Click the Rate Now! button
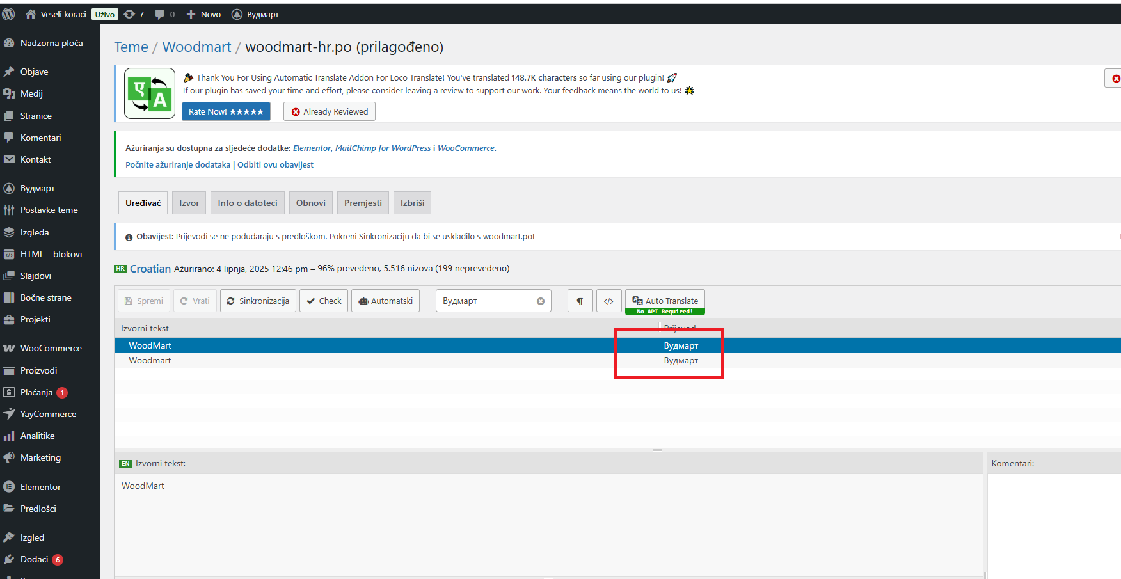Viewport: 1121px width, 579px height. point(226,111)
